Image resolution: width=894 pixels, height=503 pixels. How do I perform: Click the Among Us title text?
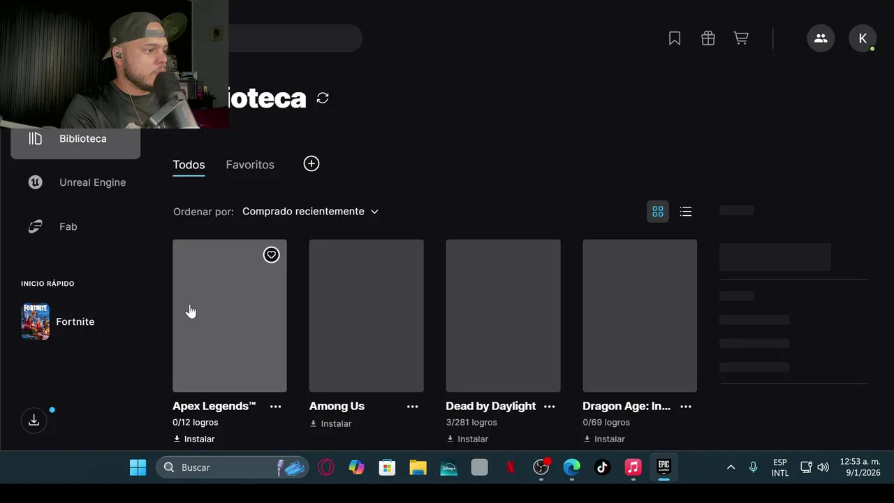tap(337, 406)
